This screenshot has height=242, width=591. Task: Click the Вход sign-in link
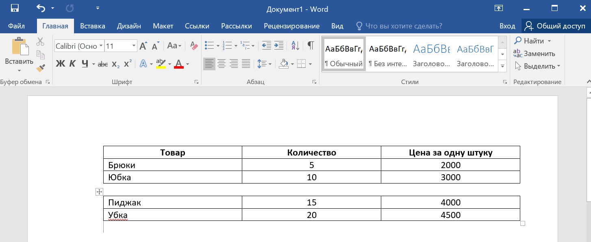[507, 26]
